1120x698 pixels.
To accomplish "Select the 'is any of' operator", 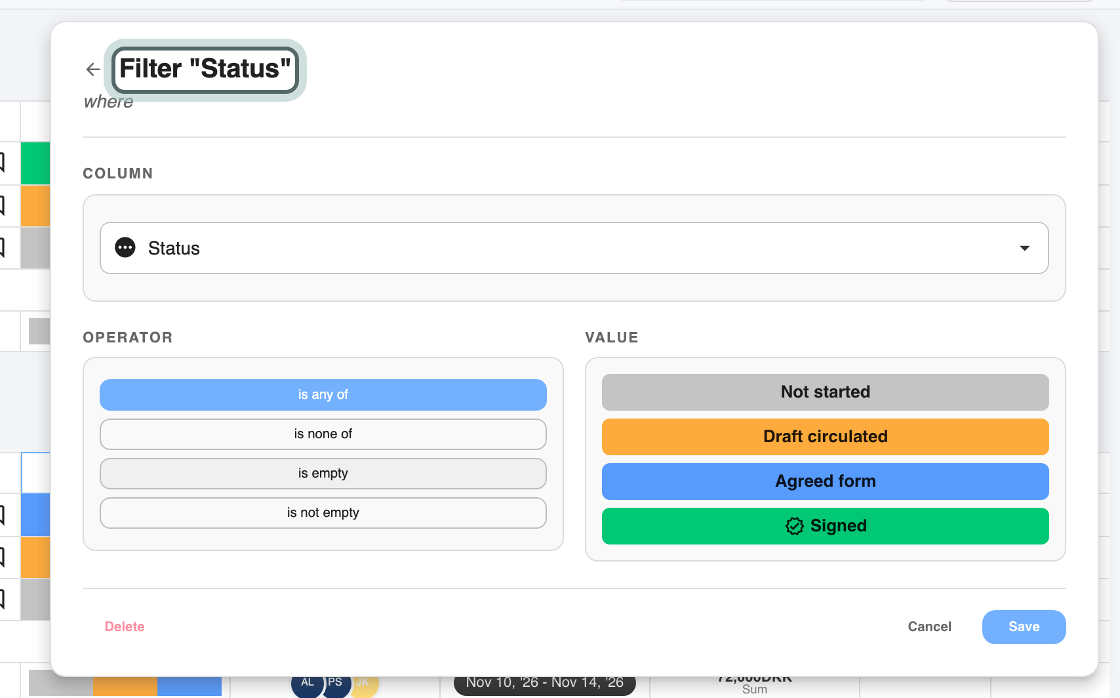I will tap(323, 395).
